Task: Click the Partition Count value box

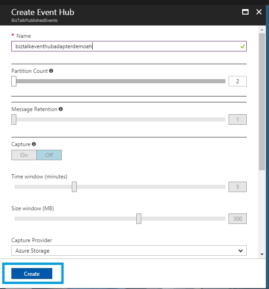Action: point(238,81)
